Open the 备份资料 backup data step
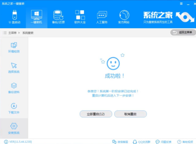This screenshot has height=144, width=196. point(14,88)
